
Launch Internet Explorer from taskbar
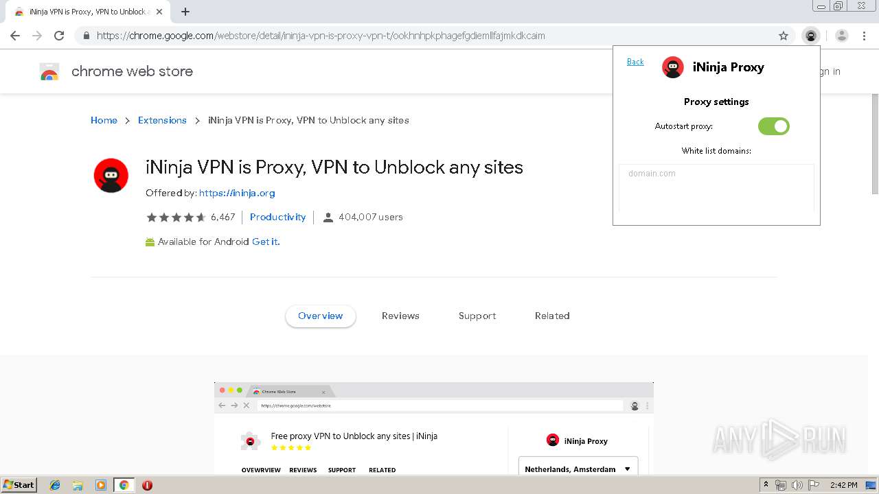pyautogui.click(x=55, y=485)
